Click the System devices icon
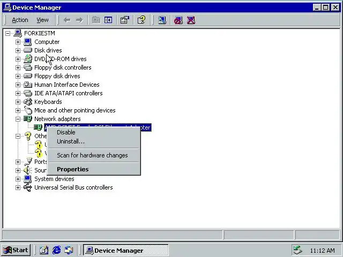This screenshot has width=343, height=257. pyautogui.click(x=27, y=179)
